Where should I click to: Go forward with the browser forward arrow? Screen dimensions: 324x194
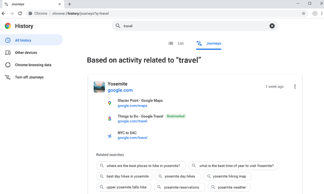pos(12,13)
